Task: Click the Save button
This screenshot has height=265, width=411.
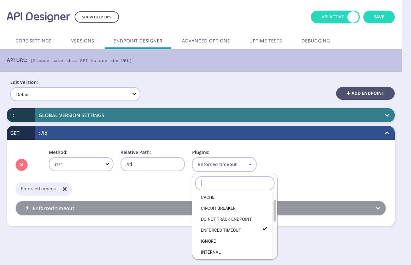Action: pos(379,17)
